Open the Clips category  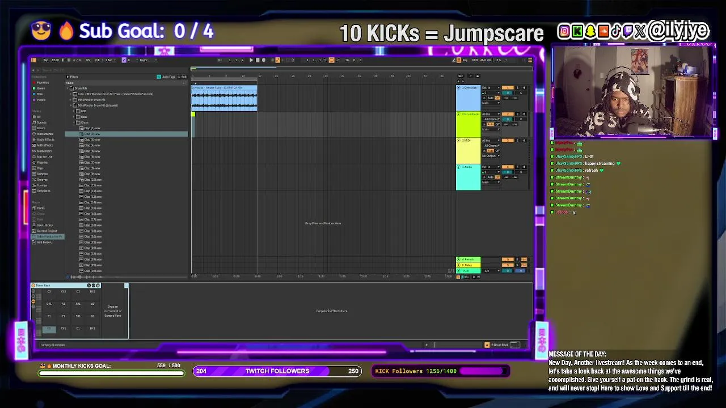[x=40, y=168]
